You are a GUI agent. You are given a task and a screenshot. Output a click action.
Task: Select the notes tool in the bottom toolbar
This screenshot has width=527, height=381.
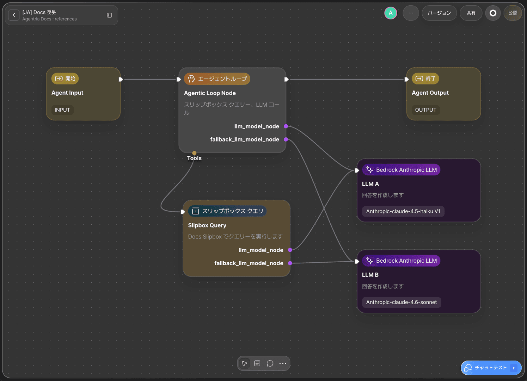pos(257,363)
